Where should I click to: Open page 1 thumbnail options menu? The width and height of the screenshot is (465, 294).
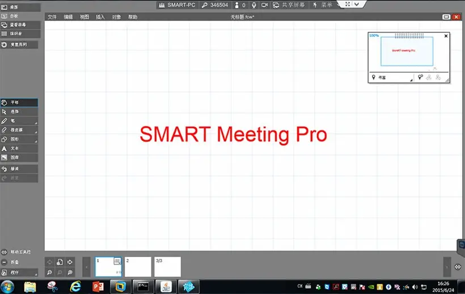tap(117, 261)
